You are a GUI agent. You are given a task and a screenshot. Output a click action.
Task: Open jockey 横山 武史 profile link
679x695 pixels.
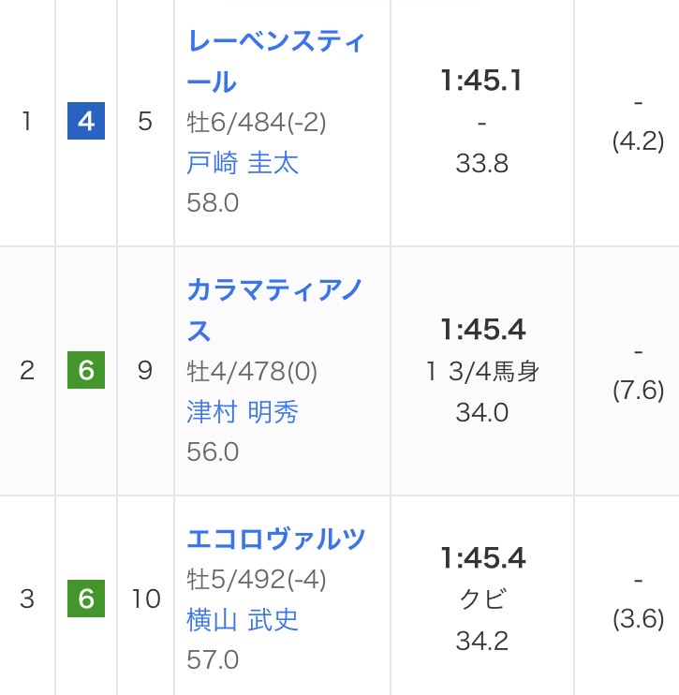point(243,620)
